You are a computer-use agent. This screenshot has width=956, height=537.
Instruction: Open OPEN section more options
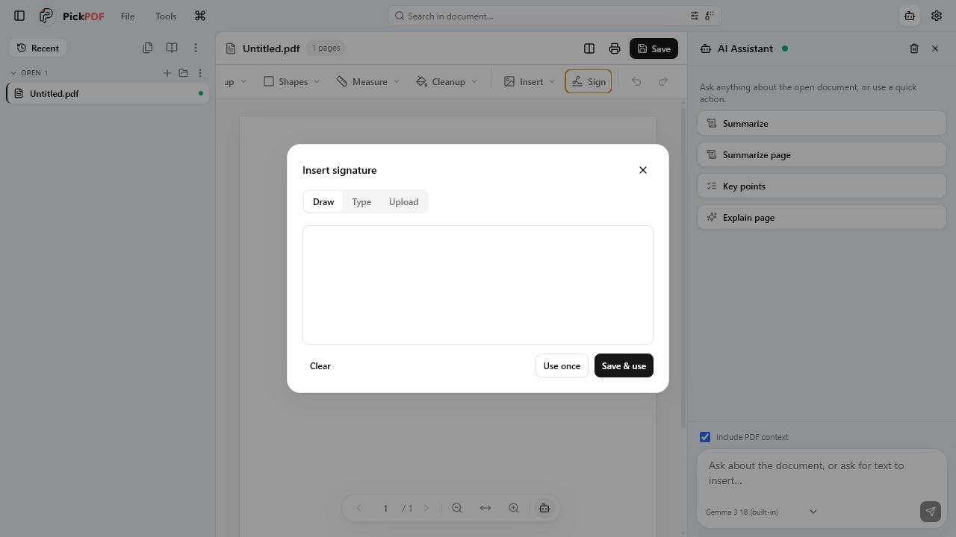coord(199,72)
